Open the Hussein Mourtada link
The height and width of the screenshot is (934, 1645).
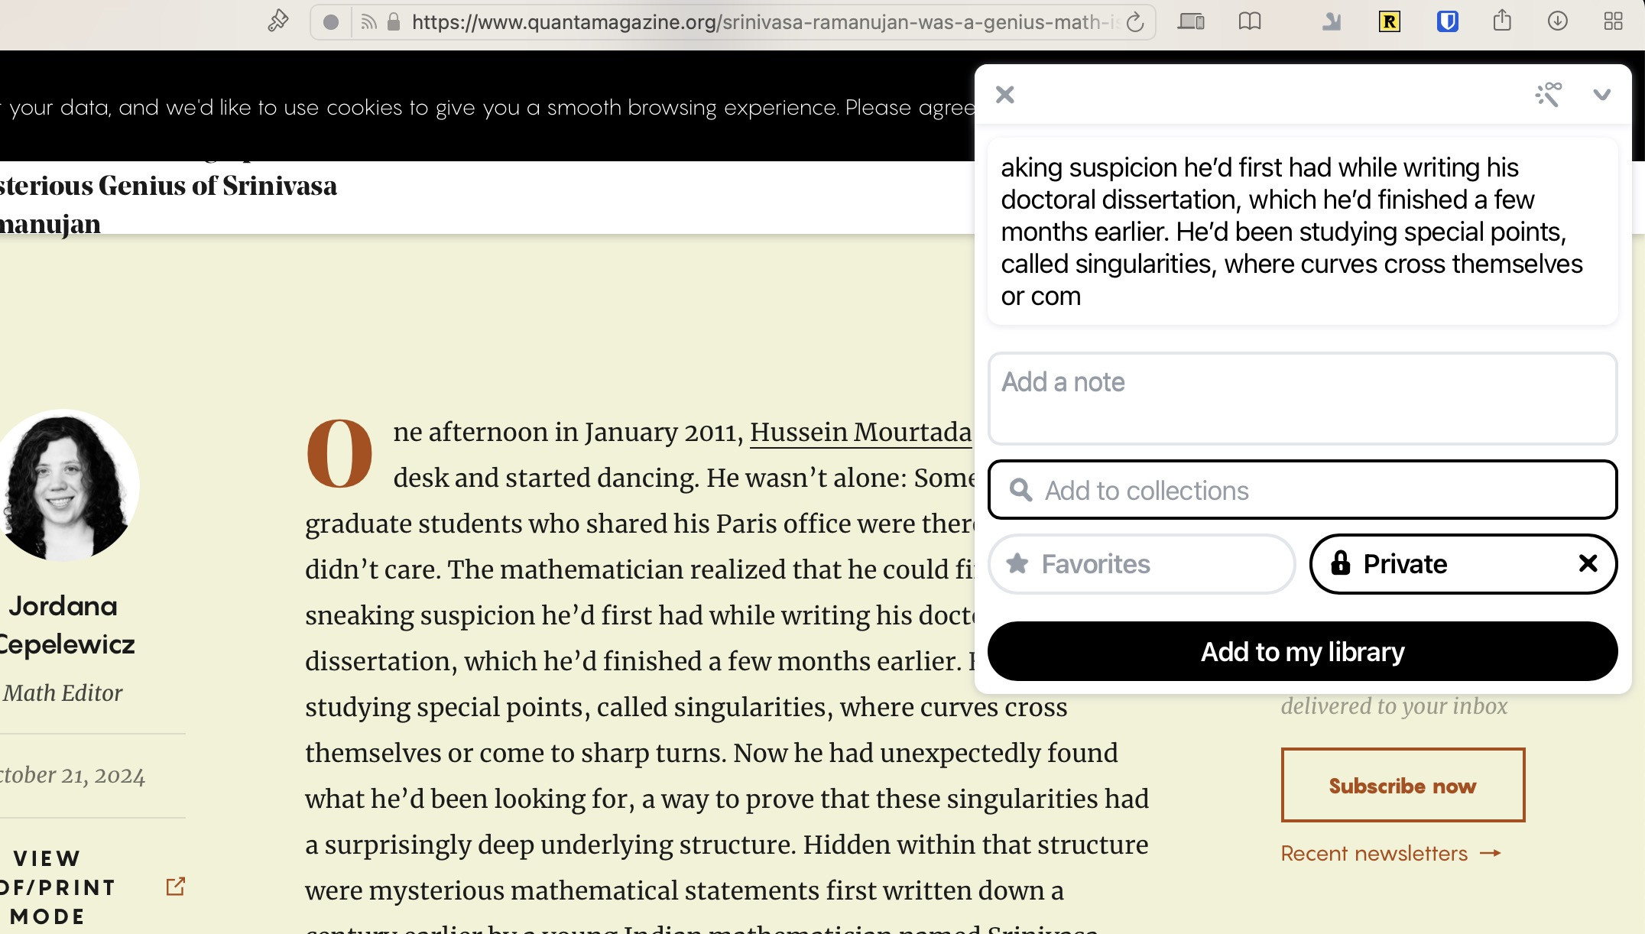(860, 433)
